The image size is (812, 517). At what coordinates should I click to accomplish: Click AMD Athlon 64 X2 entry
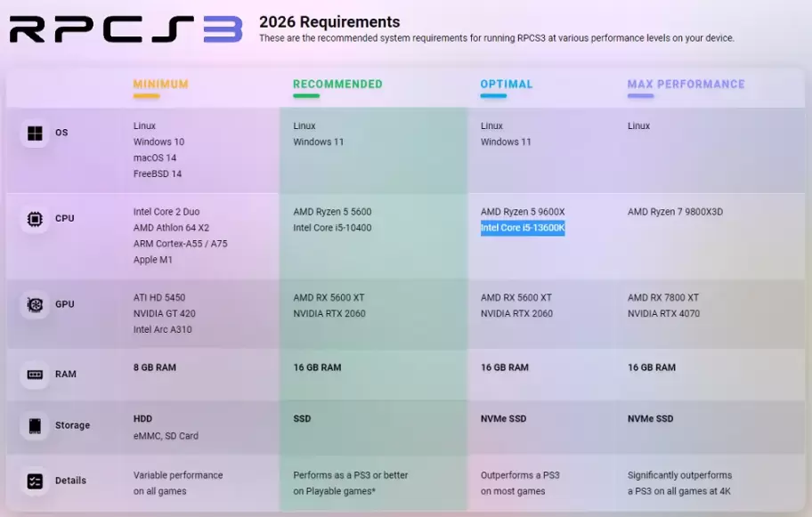(171, 228)
